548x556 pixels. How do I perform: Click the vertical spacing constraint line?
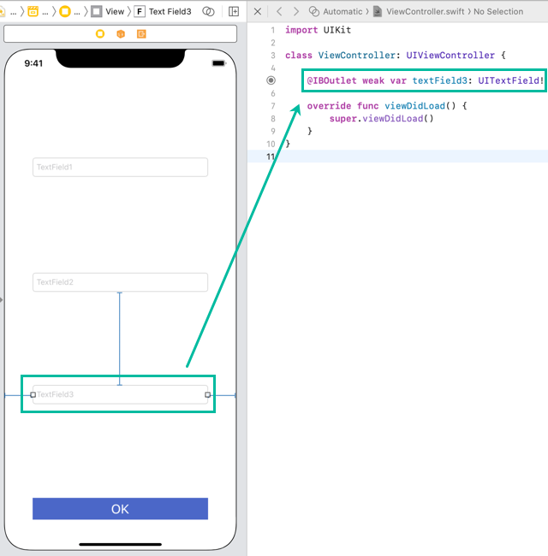pyautogui.click(x=120, y=339)
